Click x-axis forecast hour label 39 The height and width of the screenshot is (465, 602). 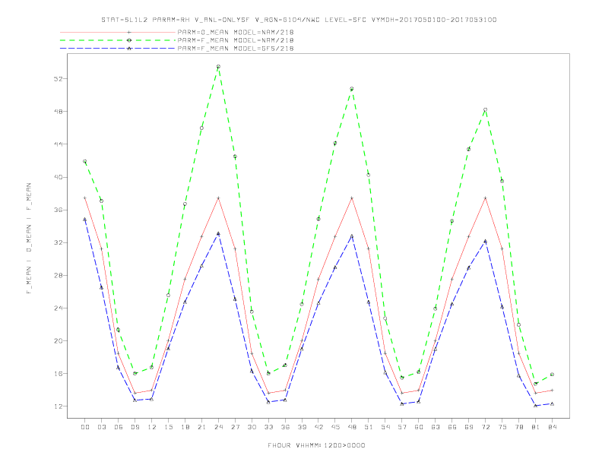302,427
